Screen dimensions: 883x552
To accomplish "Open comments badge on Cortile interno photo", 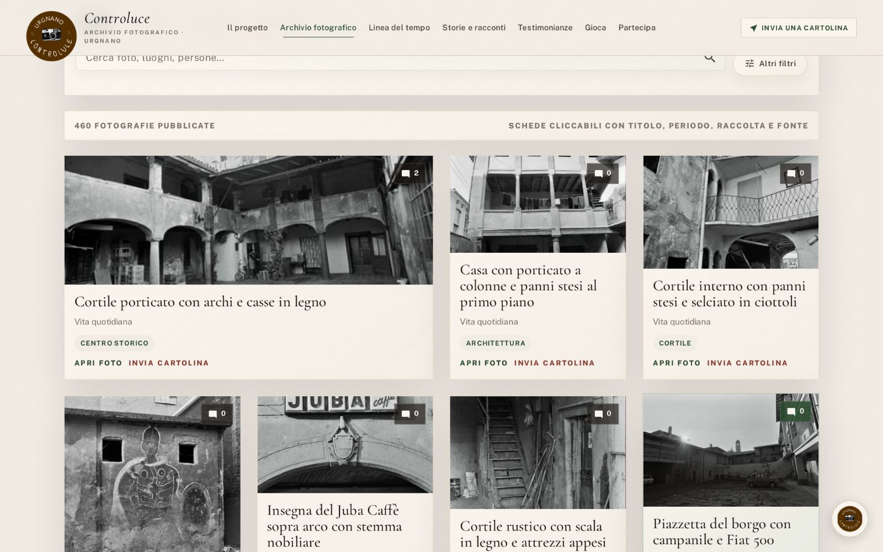I will coord(795,173).
